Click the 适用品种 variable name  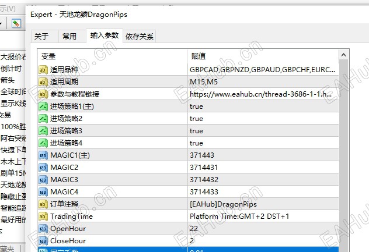pos(64,70)
